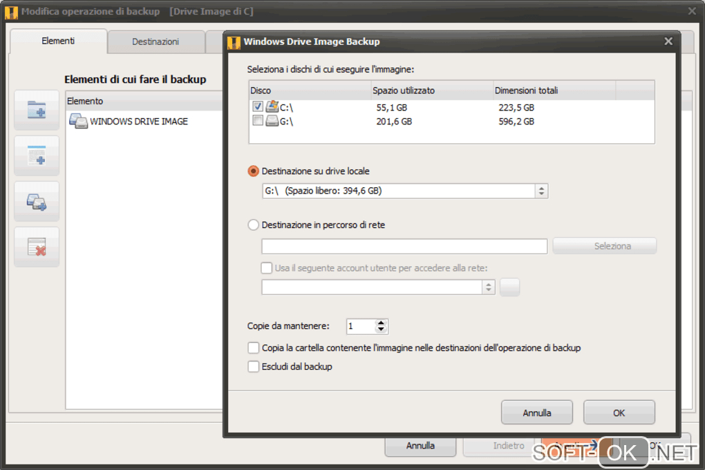
Task: Click the Seleziona network path button
Action: tap(604, 246)
